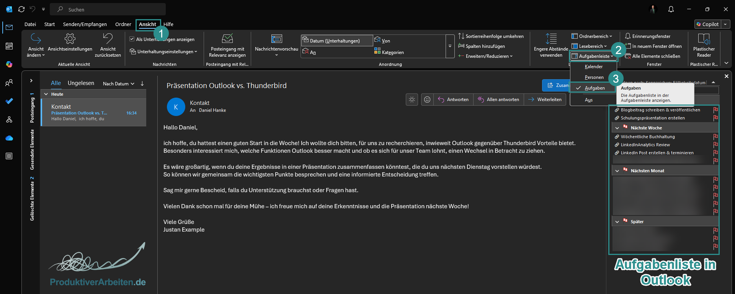Select Kalender in the dropdown menu
735x294 pixels.
[x=593, y=67]
